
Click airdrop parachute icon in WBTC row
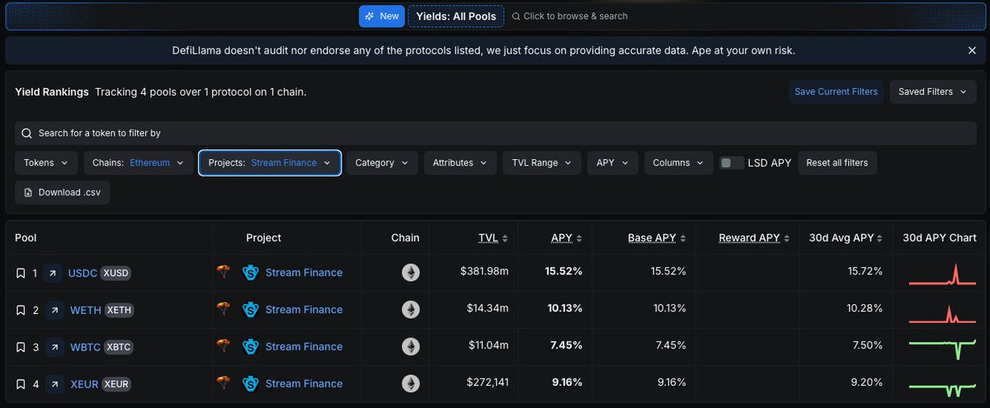pyautogui.click(x=223, y=346)
